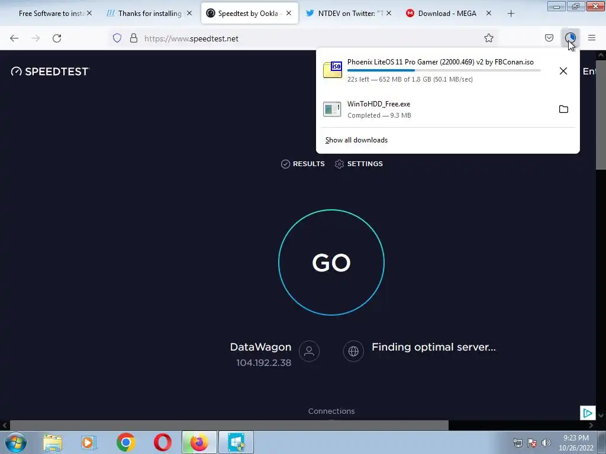606x454 pixels.
Task: Click the ISO download progress bar
Action: click(x=444, y=70)
